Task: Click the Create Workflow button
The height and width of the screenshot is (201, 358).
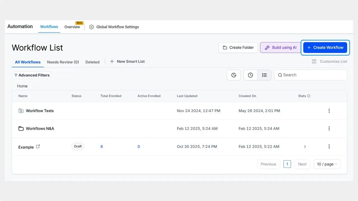Action: (x=325, y=47)
